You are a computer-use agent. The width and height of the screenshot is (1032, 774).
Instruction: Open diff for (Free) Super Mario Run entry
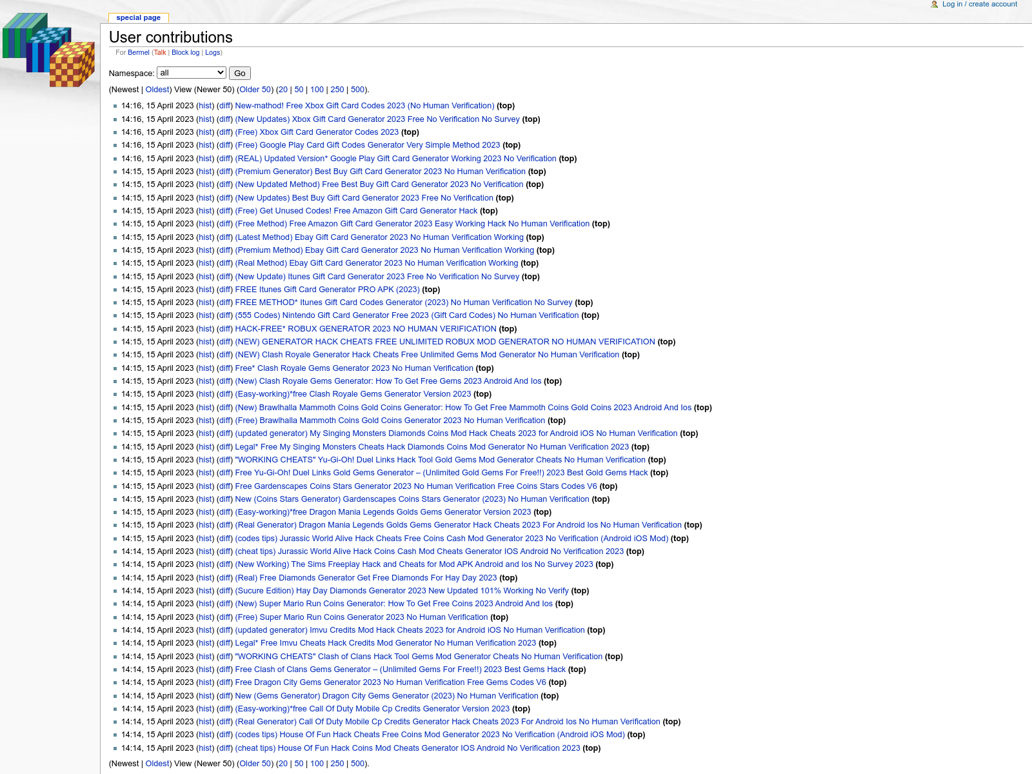pyautogui.click(x=225, y=617)
